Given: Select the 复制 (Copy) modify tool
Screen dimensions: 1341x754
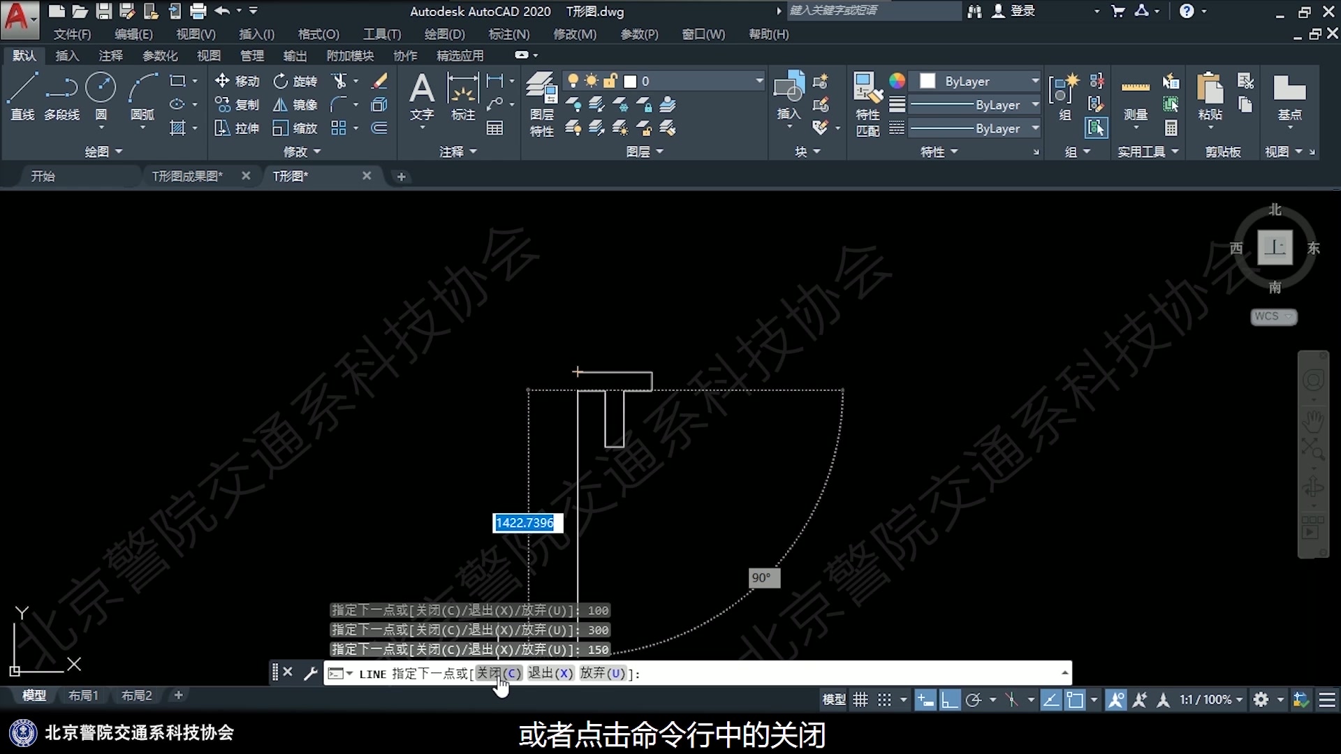Looking at the screenshot, I should pos(237,104).
